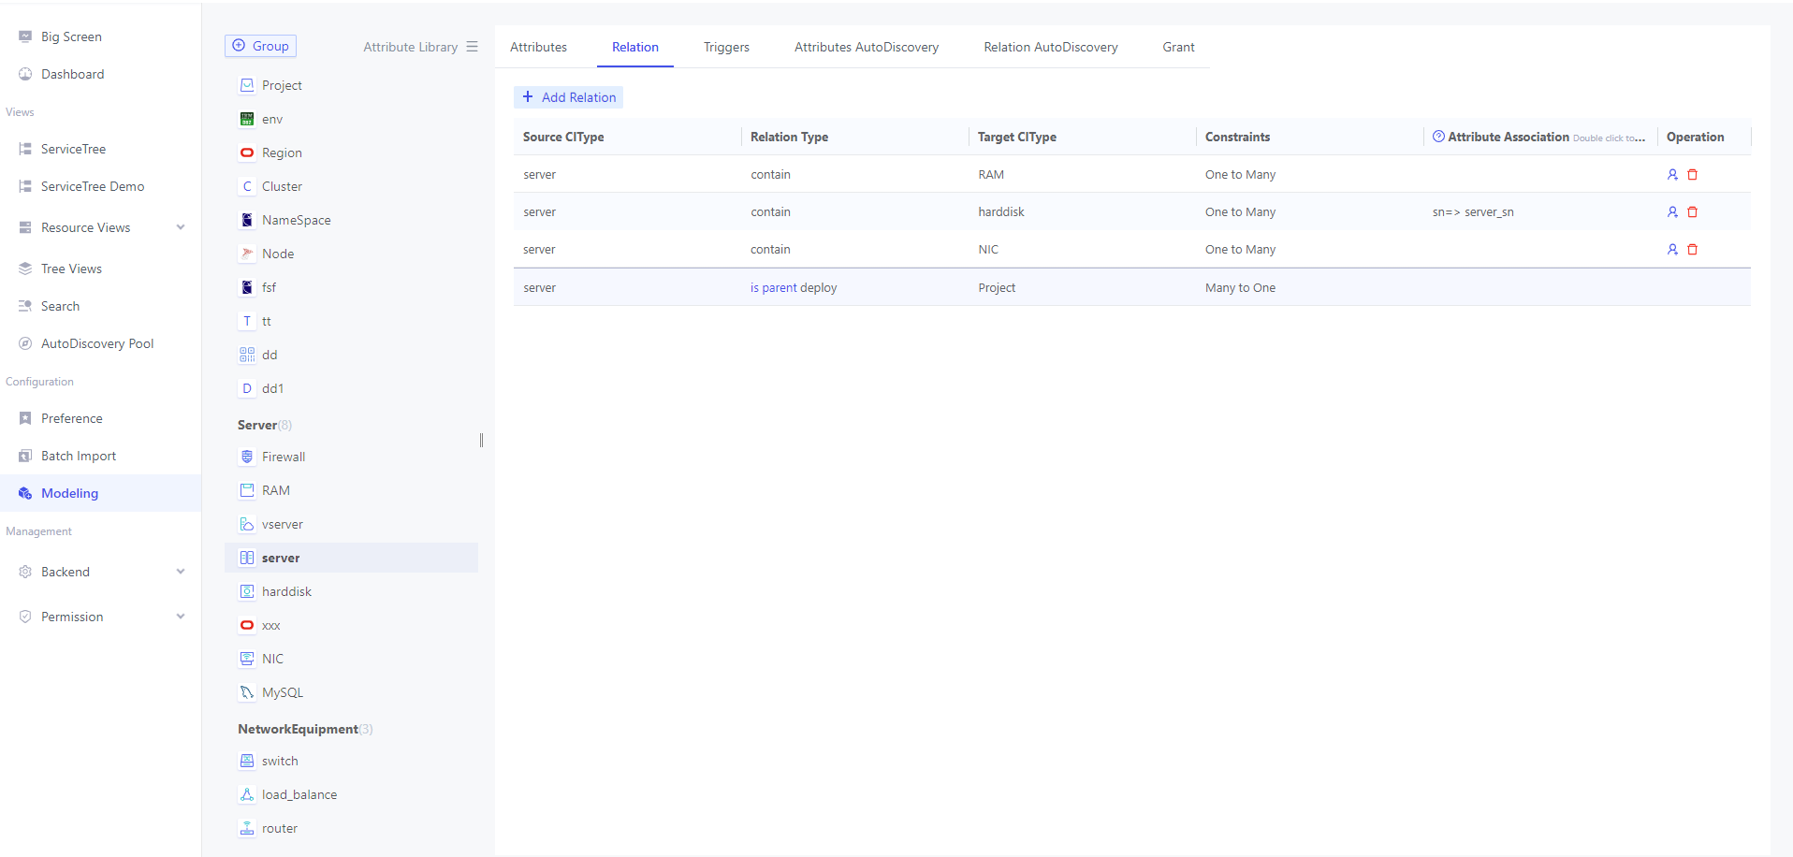Image resolution: width=1793 pixels, height=857 pixels.
Task: Click the Region CI type icon
Action: coord(247,153)
